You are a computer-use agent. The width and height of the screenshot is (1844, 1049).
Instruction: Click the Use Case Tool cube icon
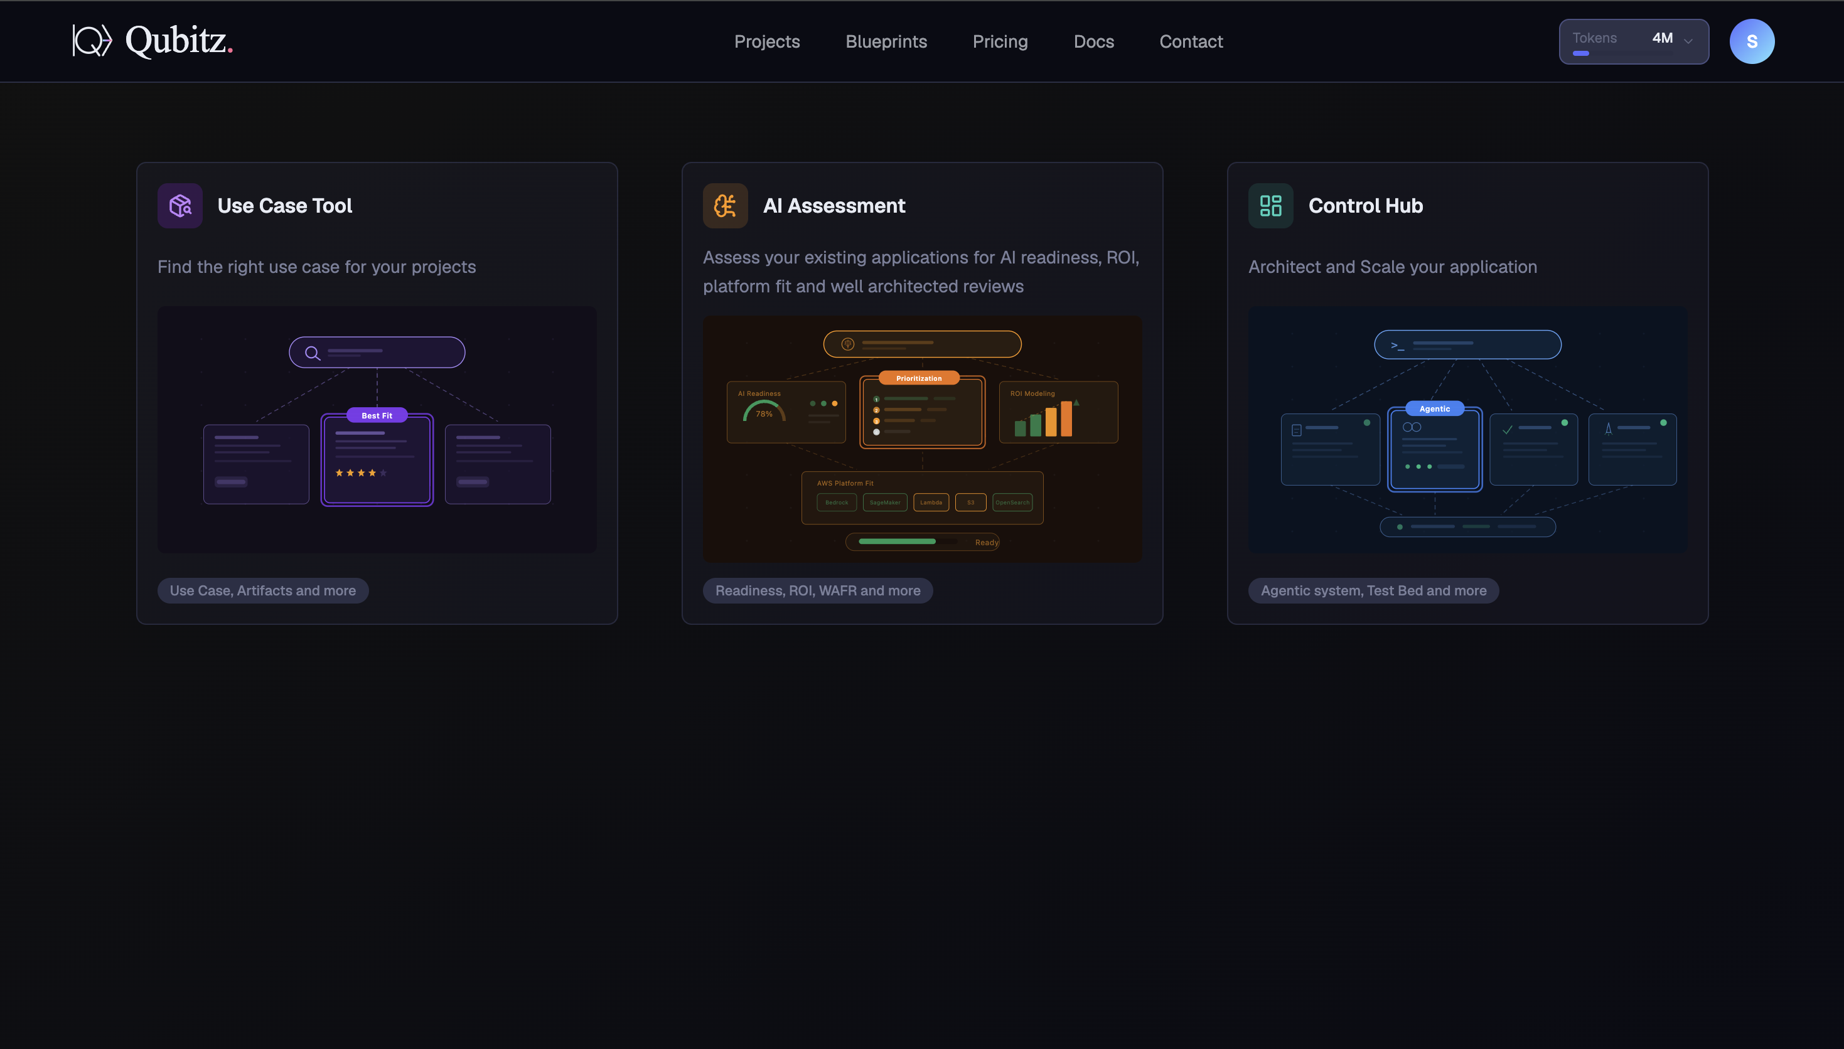tap(180, 206)
